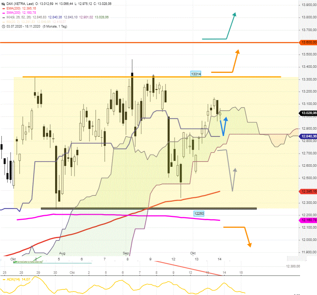Click the 13.500,00 price scale label
The height and width of the screenshot is (295, 317).
pyautogui.click(x=309, y=54)
